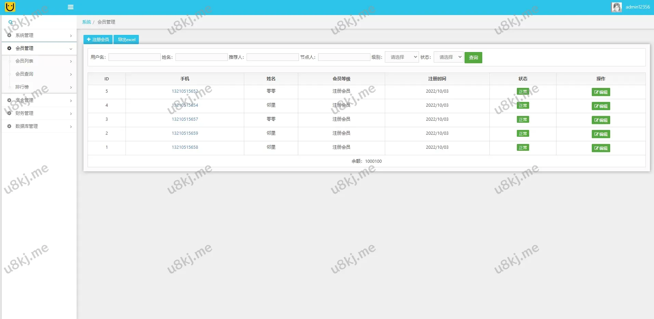Open phone number link 13210515657
The height and width of the screenshot is (319, 654).
point(185,119)
